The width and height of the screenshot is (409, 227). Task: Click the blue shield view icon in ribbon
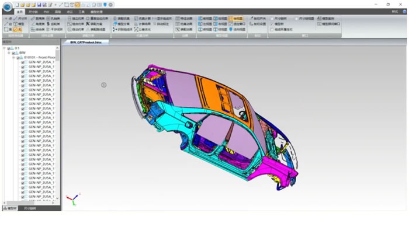pos(231,29)
